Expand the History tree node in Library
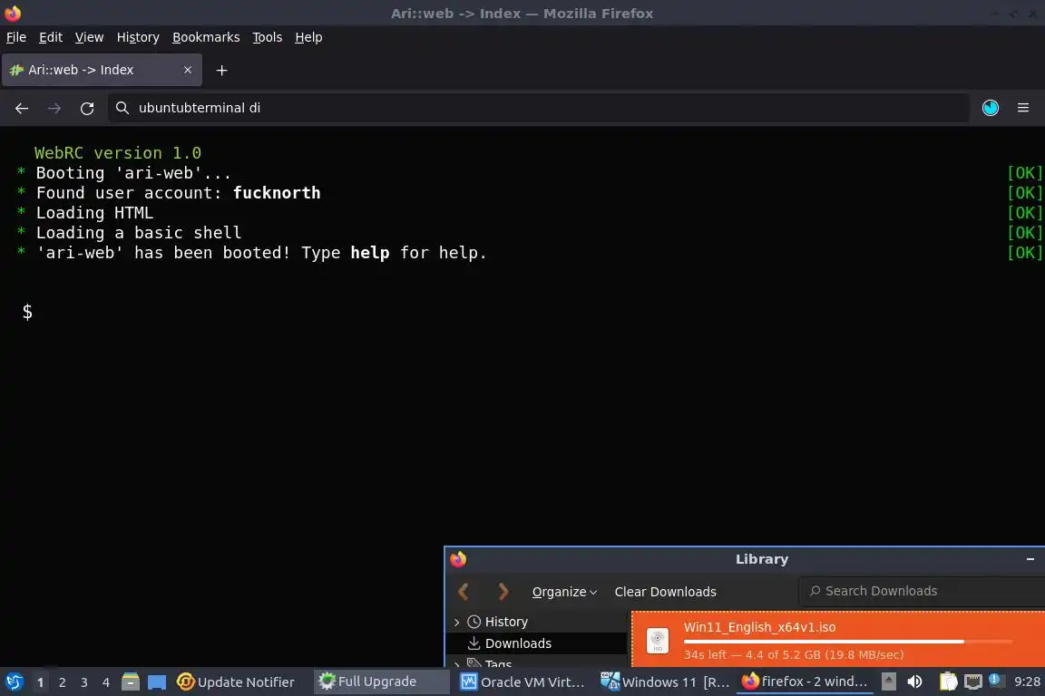Image resolution: width=1045 pixels, height=696 pixels. (456, 622)
